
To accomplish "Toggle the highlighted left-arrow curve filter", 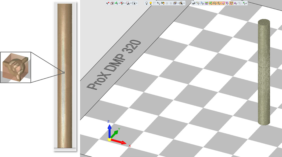I will pyautogui.click(x=219, y=3).
